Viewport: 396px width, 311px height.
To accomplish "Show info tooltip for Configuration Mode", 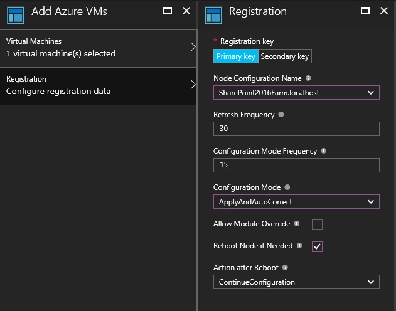I will (x=287, y=187).
